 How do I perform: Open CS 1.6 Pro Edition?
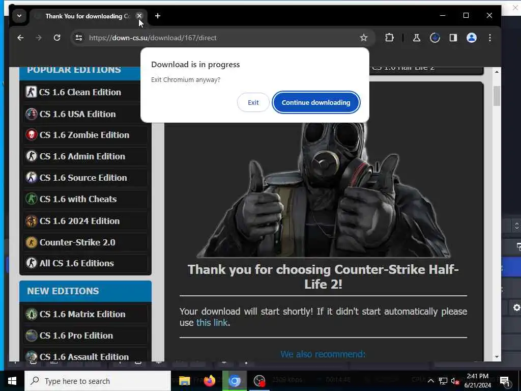click(x=85, y=336)
